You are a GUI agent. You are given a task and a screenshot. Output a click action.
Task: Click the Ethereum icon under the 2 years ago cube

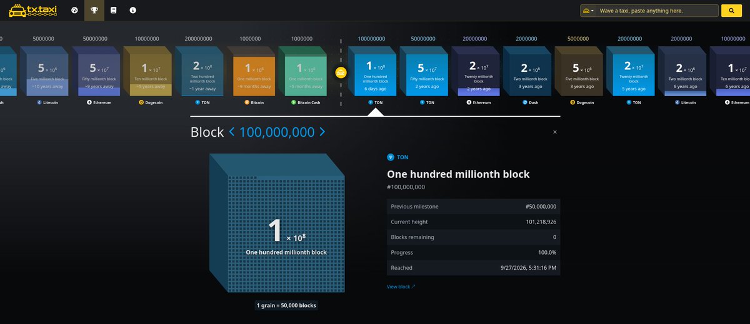pyautogui.click(x=469, y=102)
